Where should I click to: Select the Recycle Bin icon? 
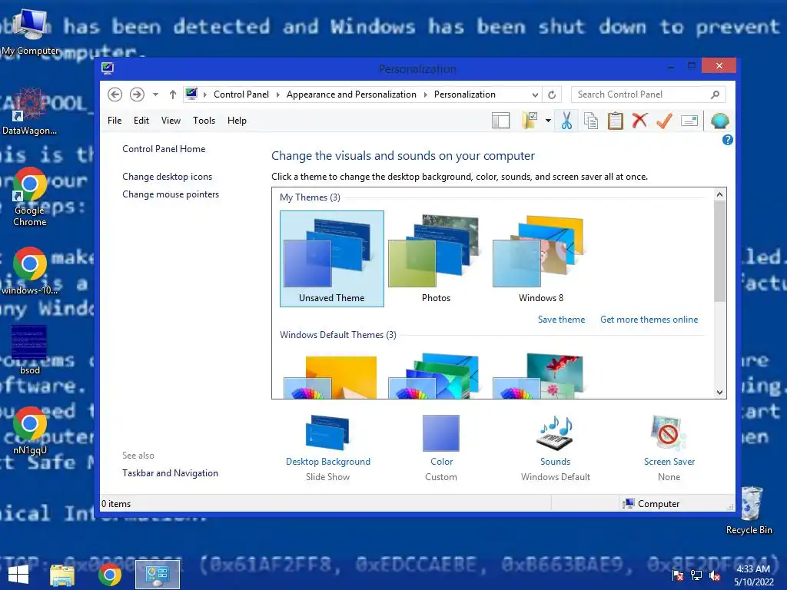point(749,510)
